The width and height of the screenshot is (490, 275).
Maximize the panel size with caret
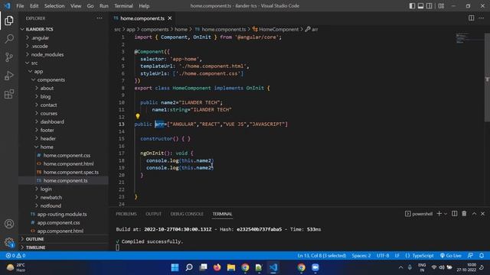tap(474, 214)
